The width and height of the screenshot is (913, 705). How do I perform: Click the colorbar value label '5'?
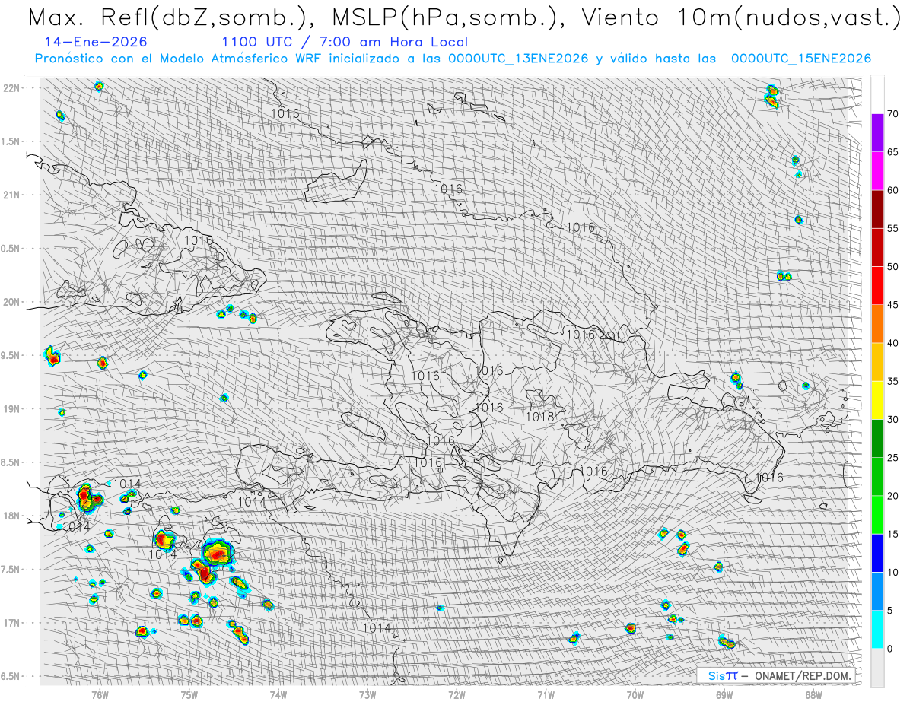pos(889,610)
